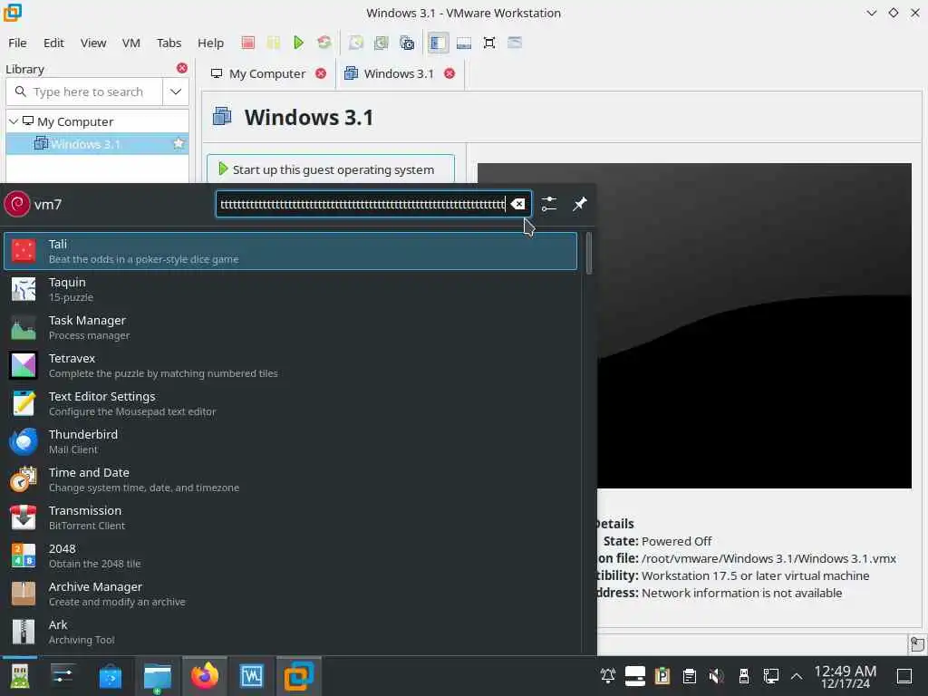Toggle the thumbnail bar toolbar icon
Screen dimensions: 928x696
[x=464, y=43]
